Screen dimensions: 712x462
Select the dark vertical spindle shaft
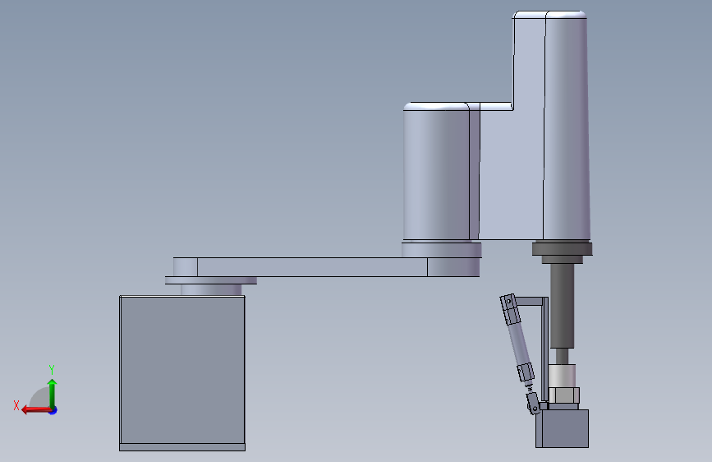[563, 306]
